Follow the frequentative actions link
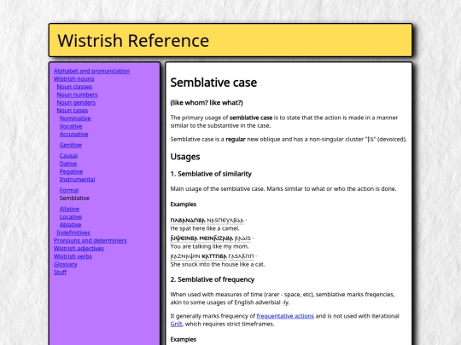Screen dimensions: 461x345 point(285,316)
